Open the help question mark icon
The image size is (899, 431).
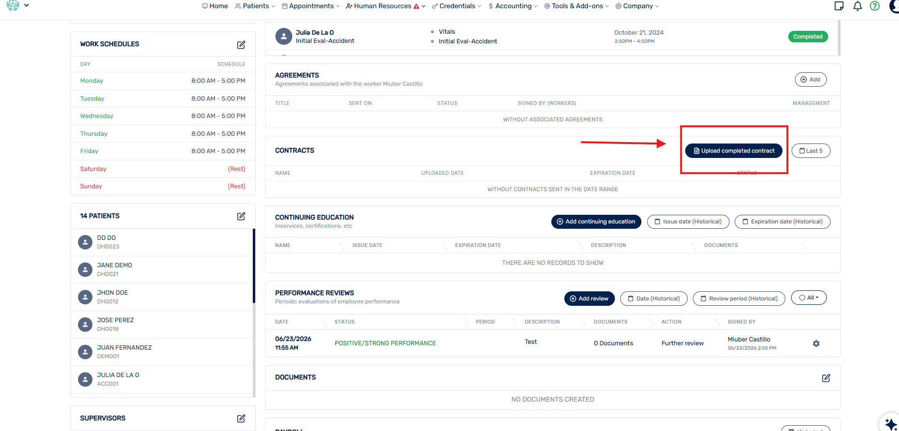[874, 6]
